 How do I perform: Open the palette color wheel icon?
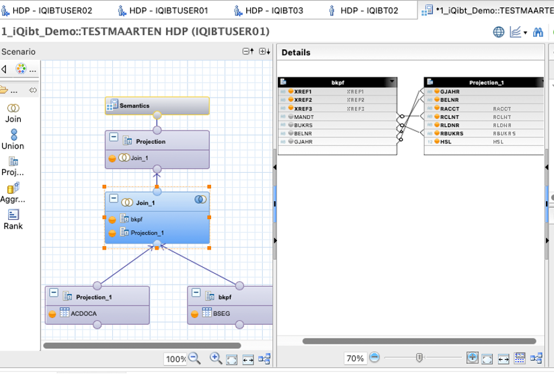coord(21,69)
